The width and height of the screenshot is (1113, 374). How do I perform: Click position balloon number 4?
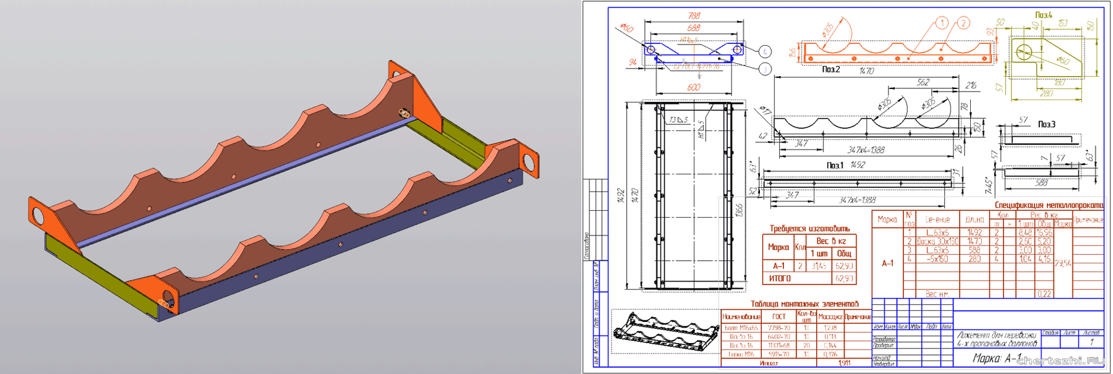click(x=765, y=51)
